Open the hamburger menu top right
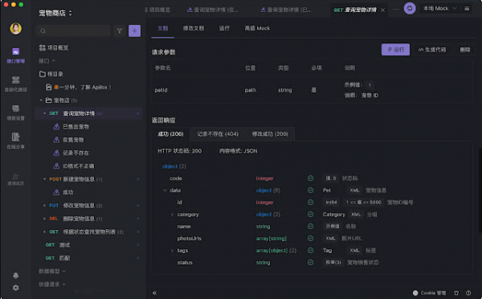 click(x=467, y=9)
